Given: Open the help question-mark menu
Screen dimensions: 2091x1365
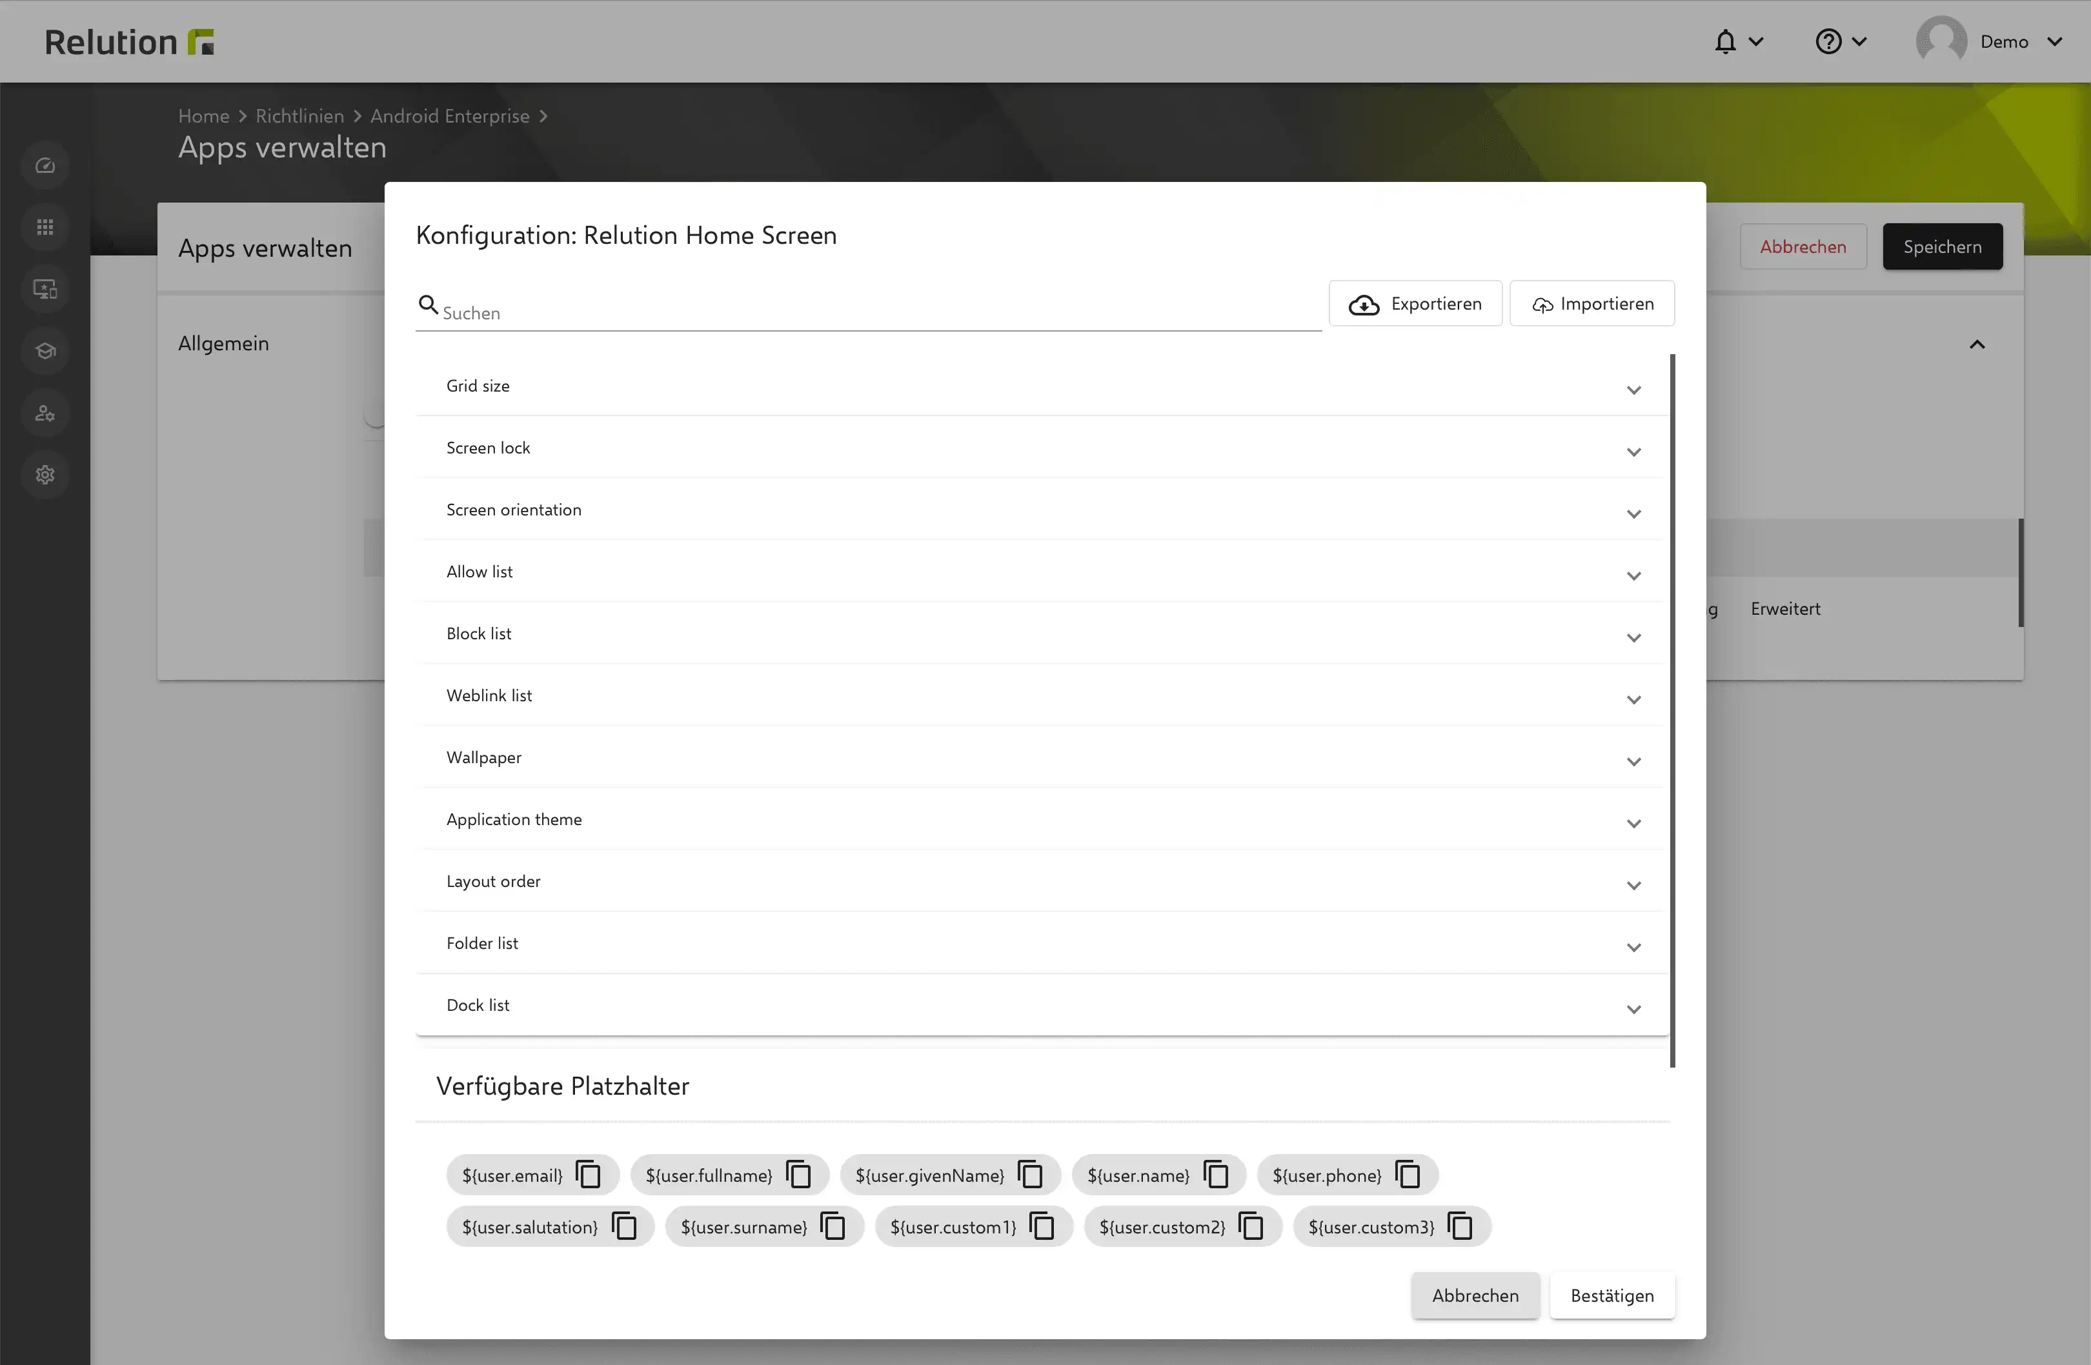Looking at the screenshot, I should [x=1841, y=41].
